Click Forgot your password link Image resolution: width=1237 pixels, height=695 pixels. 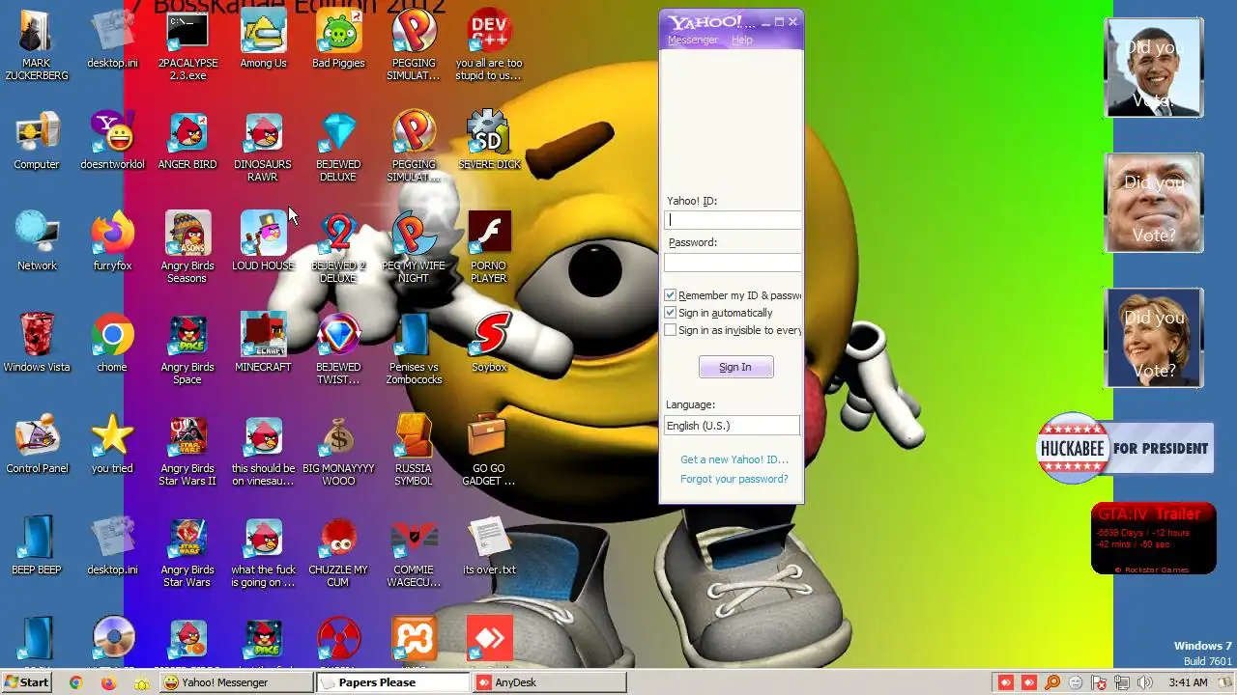click(734, 479)
